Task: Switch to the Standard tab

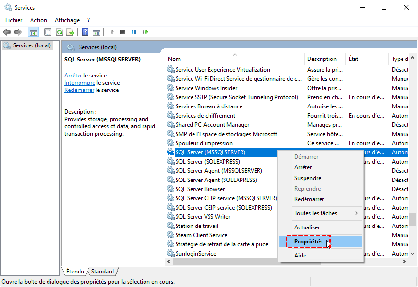Action: (102, 272)
